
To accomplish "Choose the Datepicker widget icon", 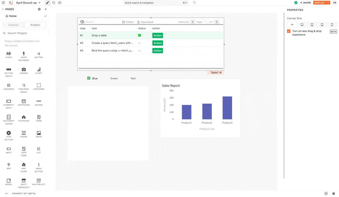I will pyautogui.click(x=24, y=101).
